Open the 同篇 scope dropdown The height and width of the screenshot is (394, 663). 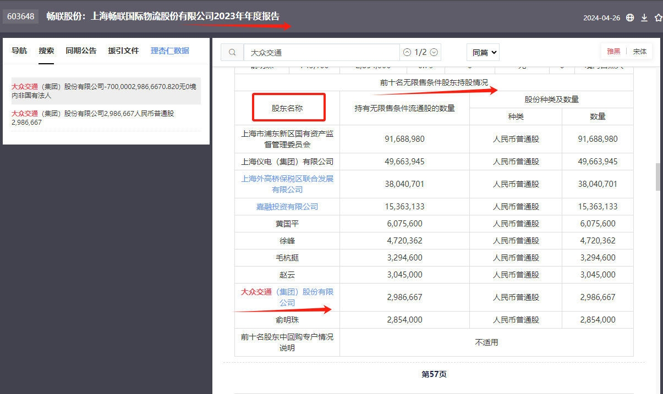483,52
